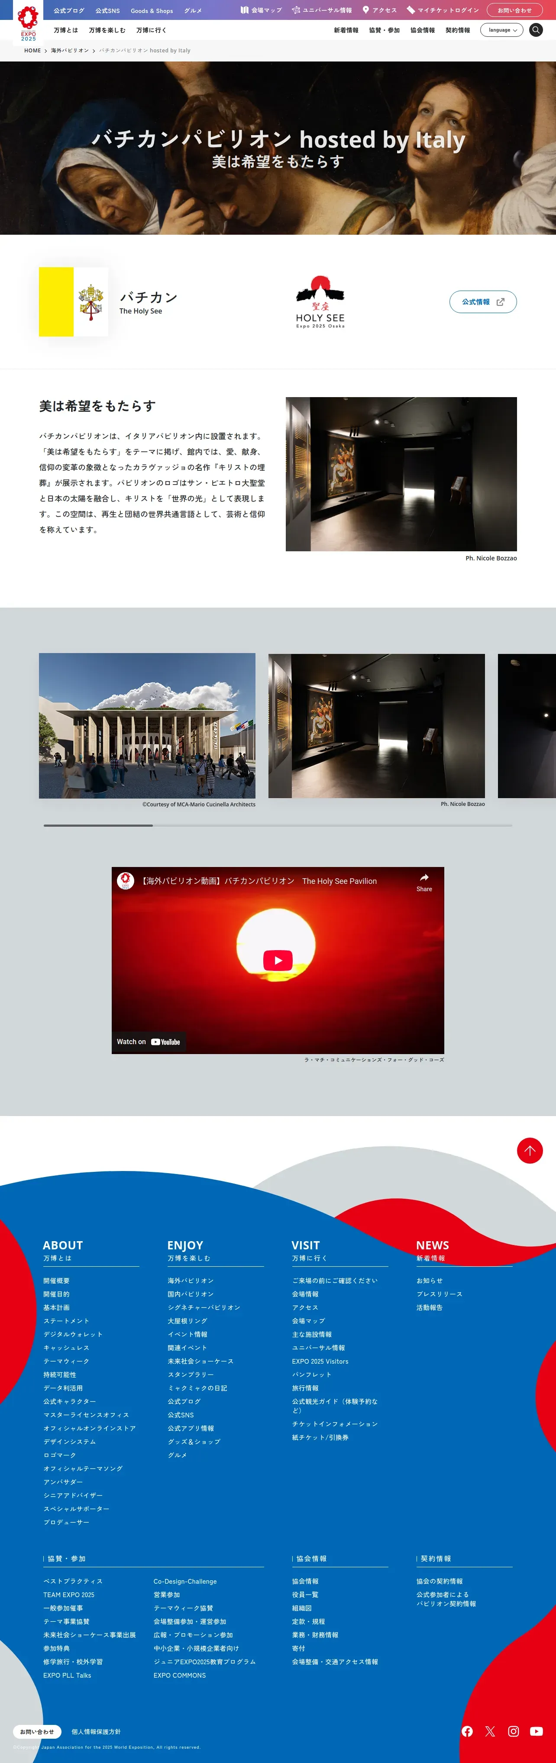Click the video channel avatar icon
This screenshot has width=556, height=1763.
click(x=125, y=881)
